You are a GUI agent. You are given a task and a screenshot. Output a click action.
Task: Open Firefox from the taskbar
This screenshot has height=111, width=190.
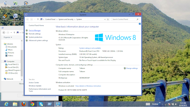pos(24,104)
